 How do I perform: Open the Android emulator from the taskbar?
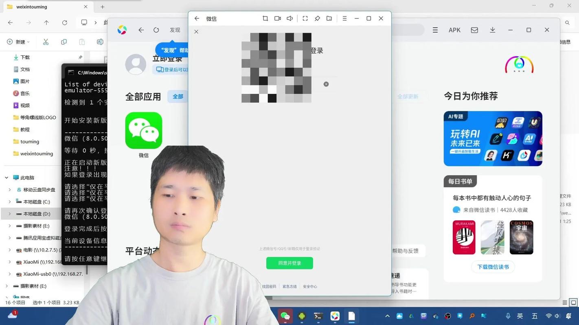[301, 316]
